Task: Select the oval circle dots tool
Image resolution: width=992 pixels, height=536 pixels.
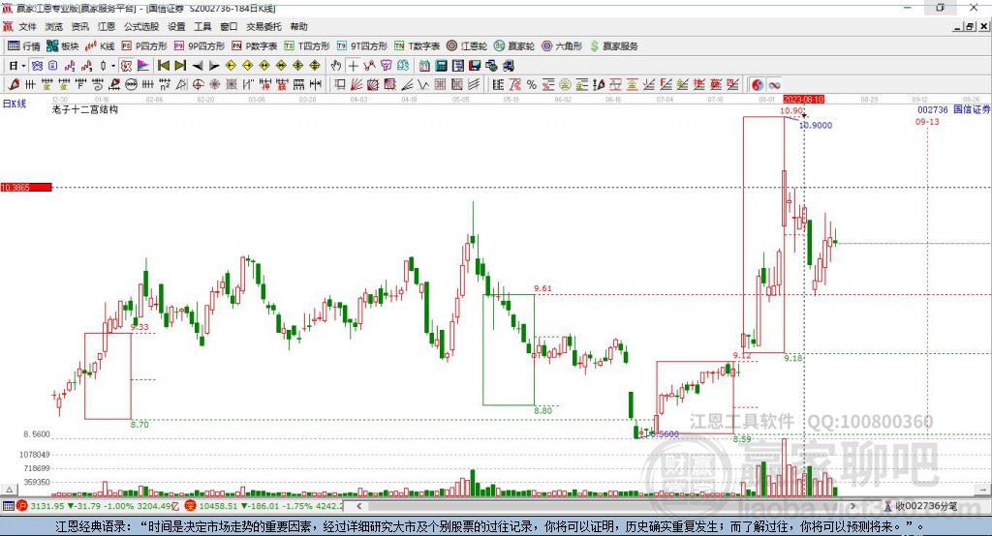Action: click(131, 85)
